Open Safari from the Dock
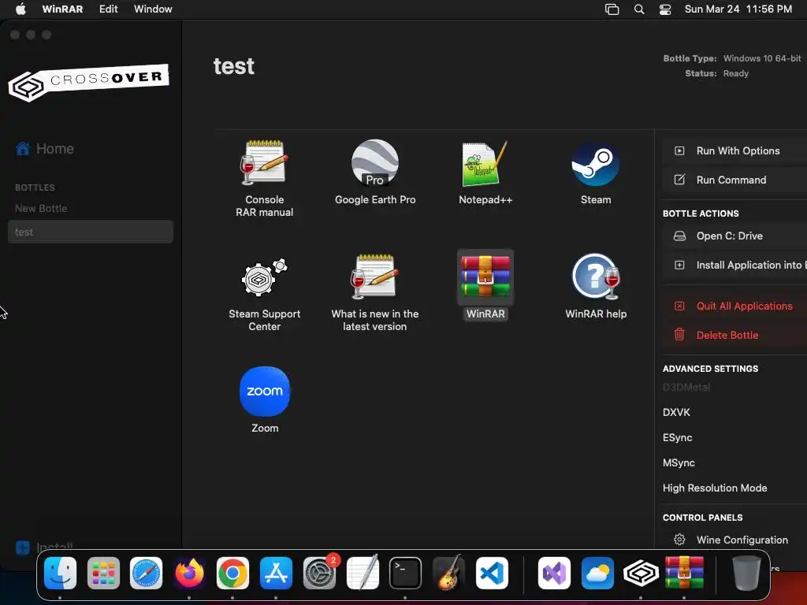807x605 pixels. point(146,573)
